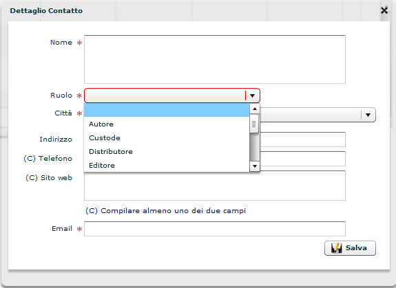
Task: Open the Città dropdown arrow
Action: point(368,115)
